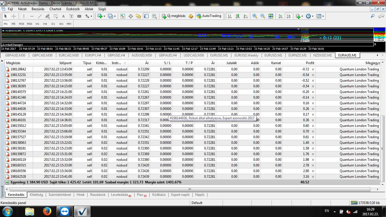Switch to the M15 timeframe
Image resolution: width=386 pixels, height=217 pixels.
21,24
